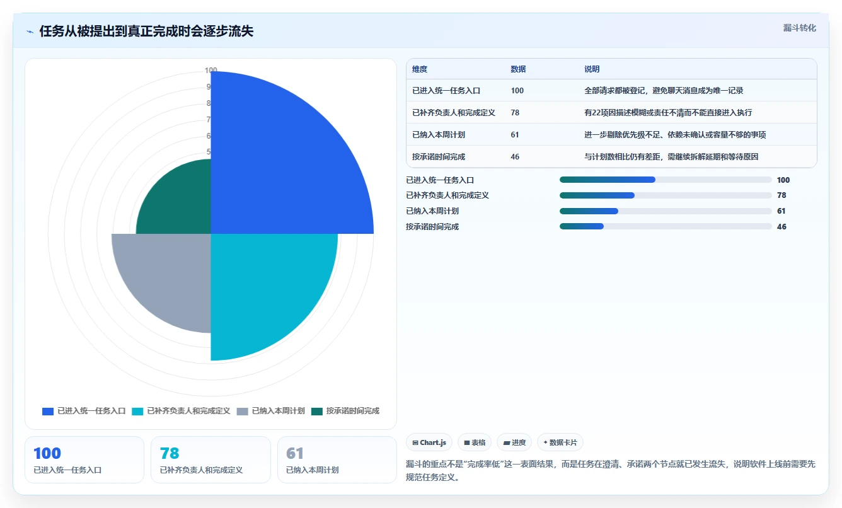Click the lightning icon beside the title

click(30, 32)
